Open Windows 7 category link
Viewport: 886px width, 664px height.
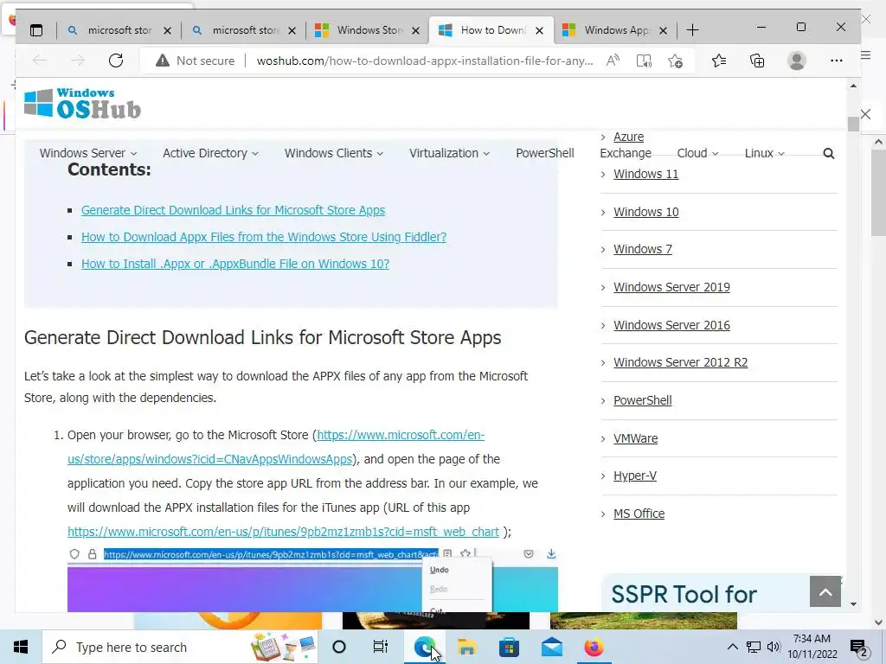[x=643, y=250]
